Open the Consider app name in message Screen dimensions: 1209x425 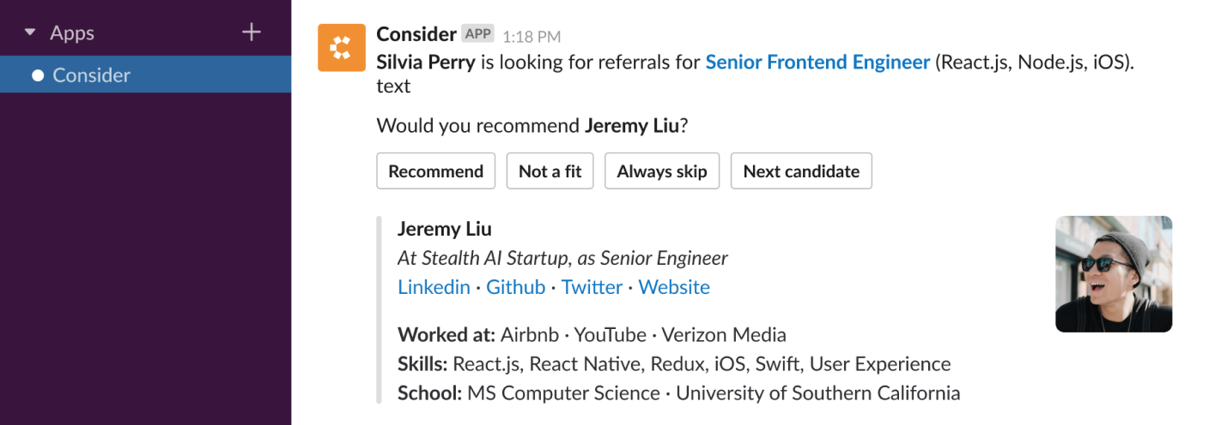(x=416, y=34)
